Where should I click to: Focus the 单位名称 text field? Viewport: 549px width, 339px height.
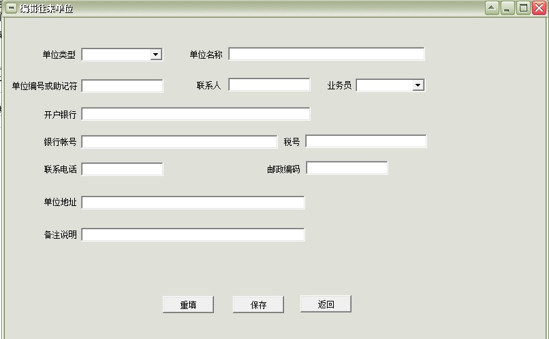[326, 54]
